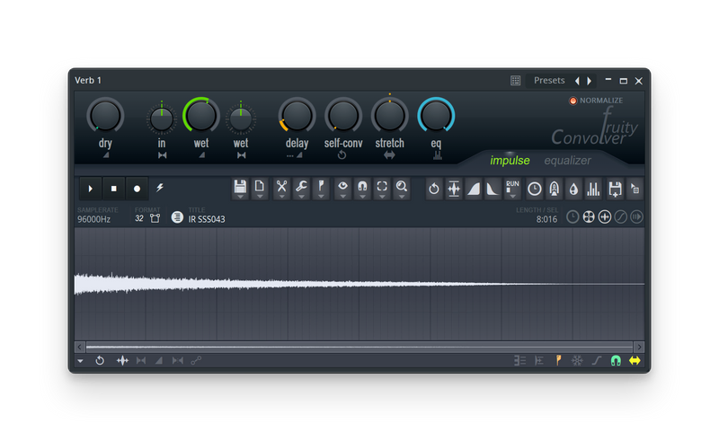Open the Presets list
This screenshot has width=719, height=441.
click(x=549, y=81)
